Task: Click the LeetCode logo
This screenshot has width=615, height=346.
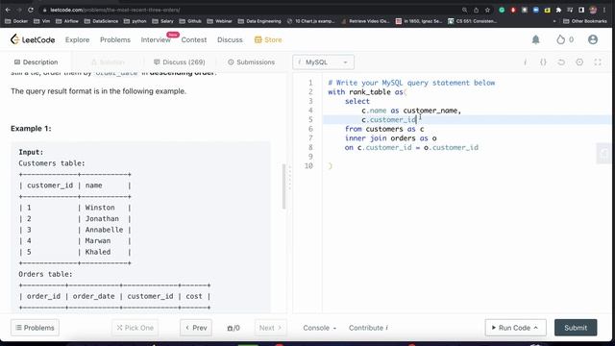Action: pos(33,39)
